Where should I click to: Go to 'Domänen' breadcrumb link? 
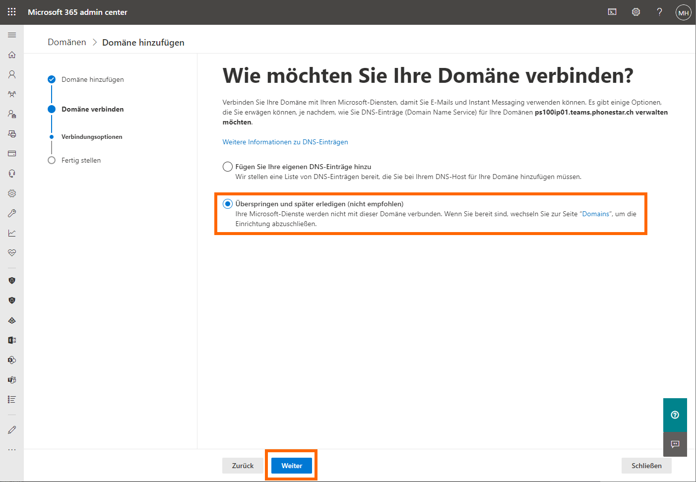click(67, 42)
